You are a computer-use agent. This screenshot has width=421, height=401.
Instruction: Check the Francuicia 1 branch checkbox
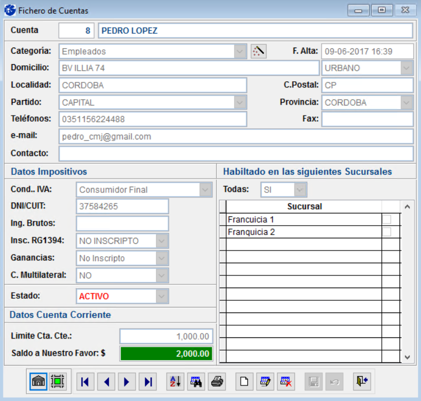[x=387, y=220]
